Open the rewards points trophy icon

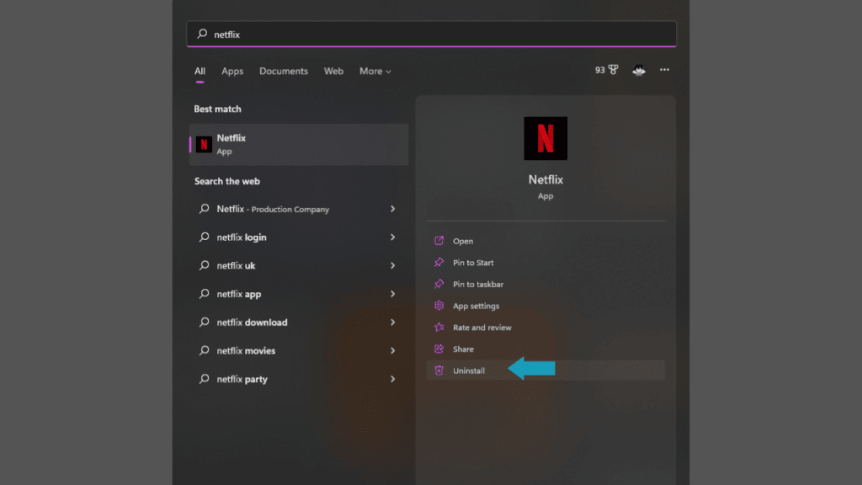(614, 70)
